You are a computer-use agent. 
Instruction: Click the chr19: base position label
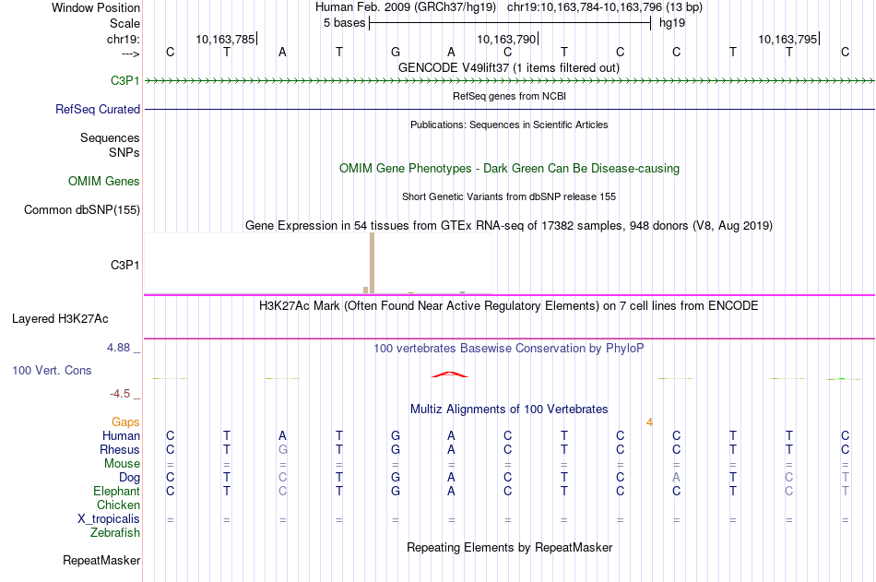pos(124,39)
